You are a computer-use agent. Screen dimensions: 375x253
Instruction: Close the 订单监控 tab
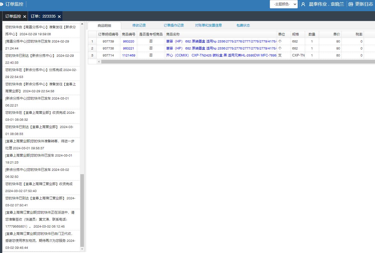pyautogui.click(x=25, y=16)
